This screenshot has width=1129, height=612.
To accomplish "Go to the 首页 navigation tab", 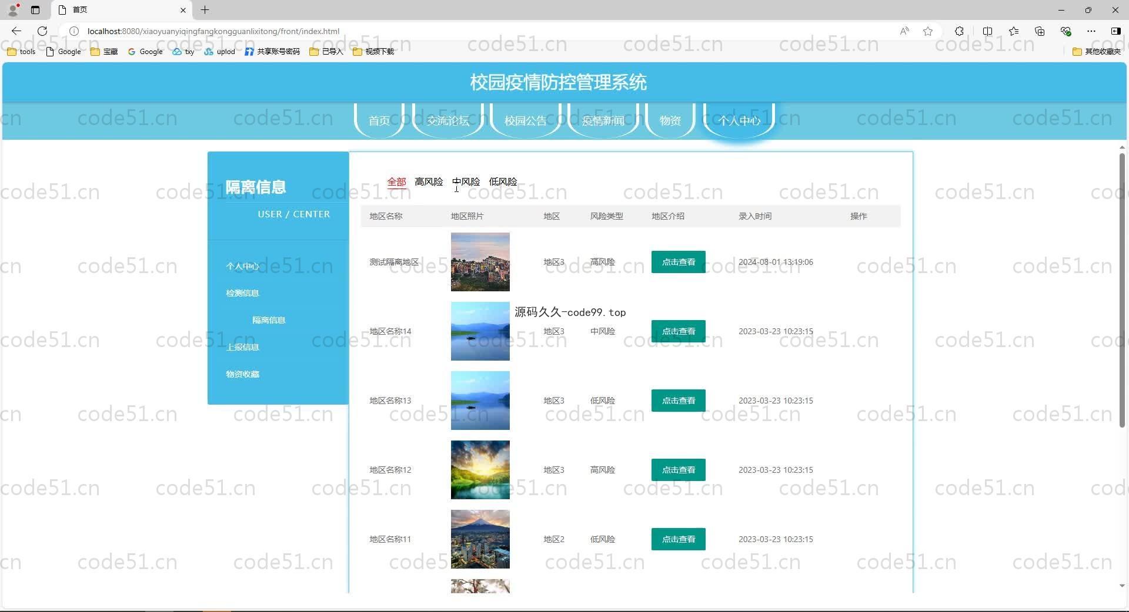I will click(379, 120).
